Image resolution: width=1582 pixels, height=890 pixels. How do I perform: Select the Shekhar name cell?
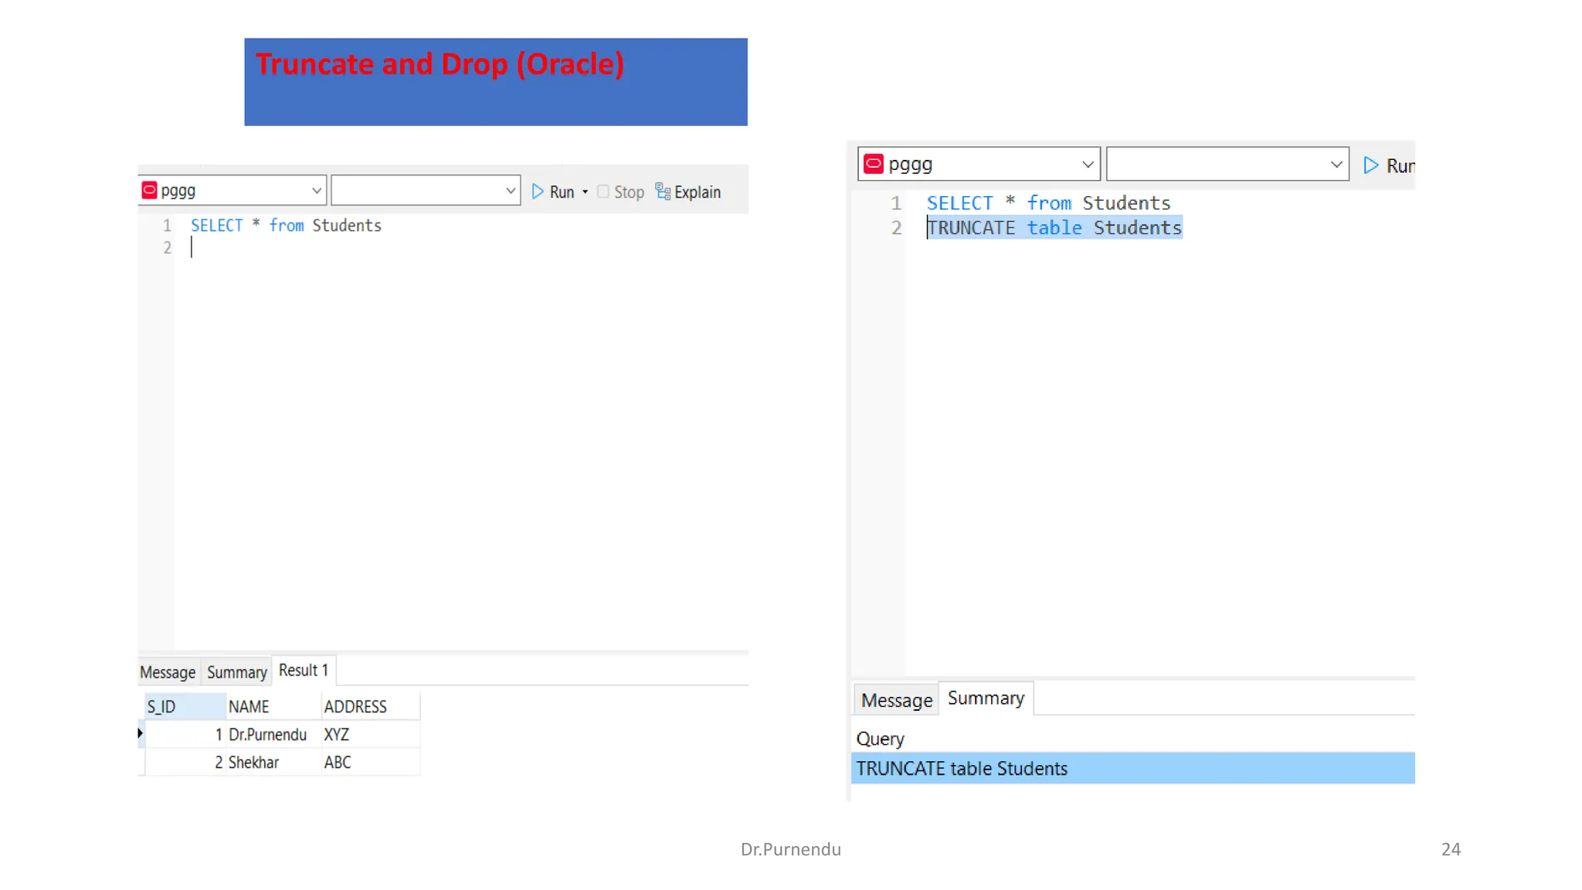tap(273, 763)
